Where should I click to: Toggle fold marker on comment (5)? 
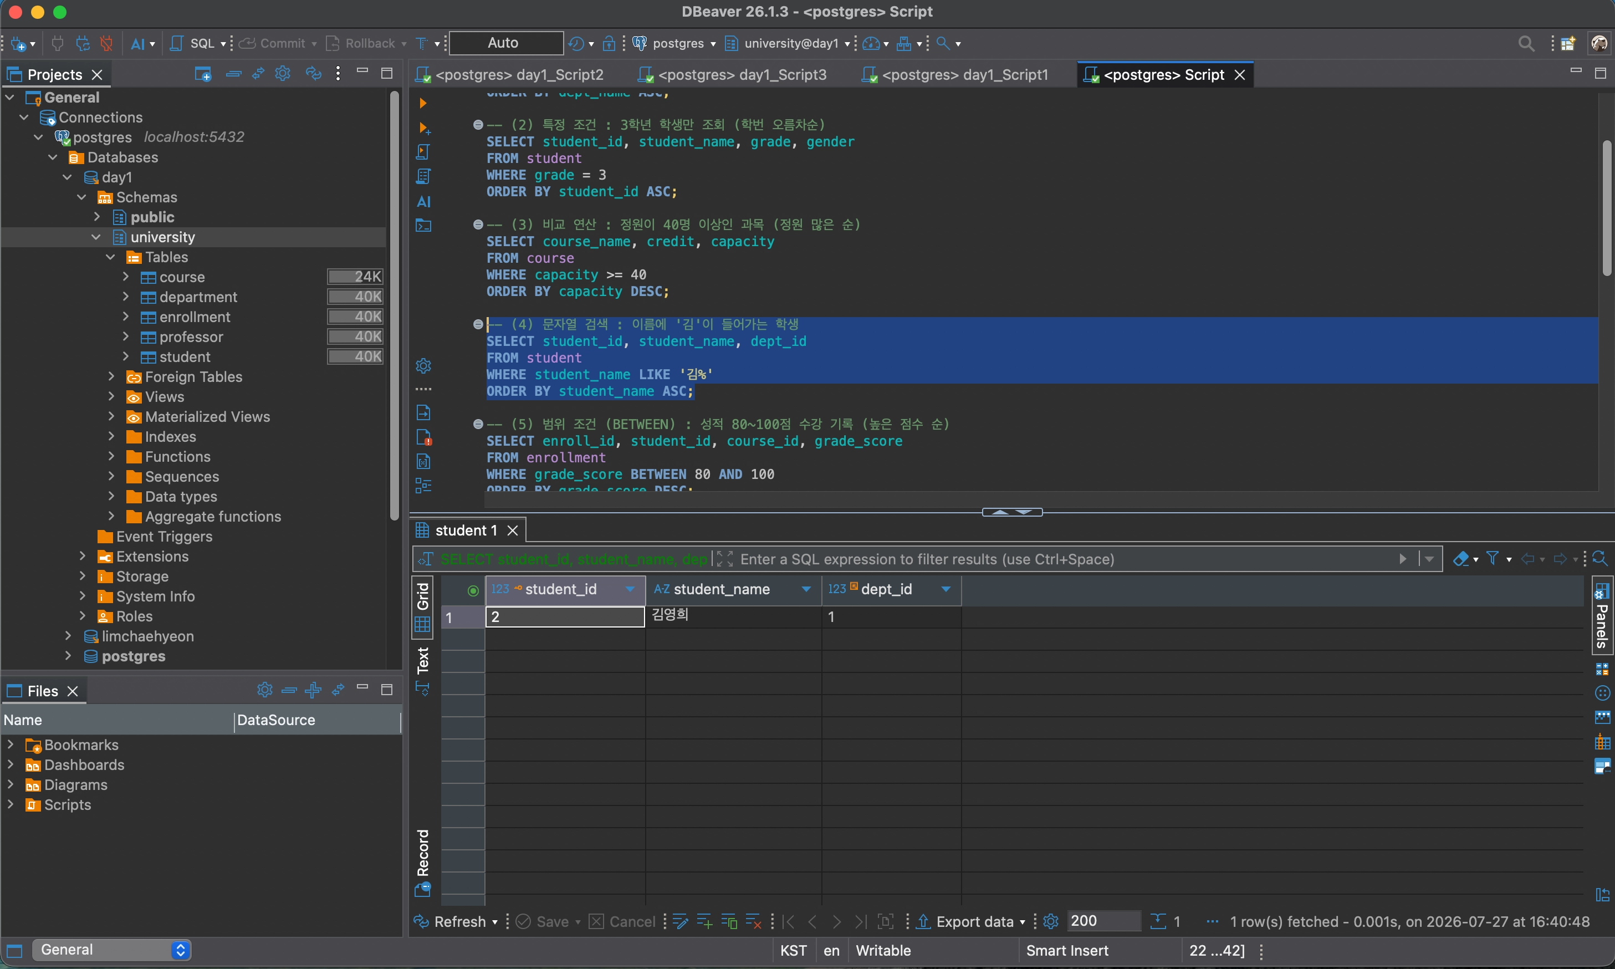(478, 425)
